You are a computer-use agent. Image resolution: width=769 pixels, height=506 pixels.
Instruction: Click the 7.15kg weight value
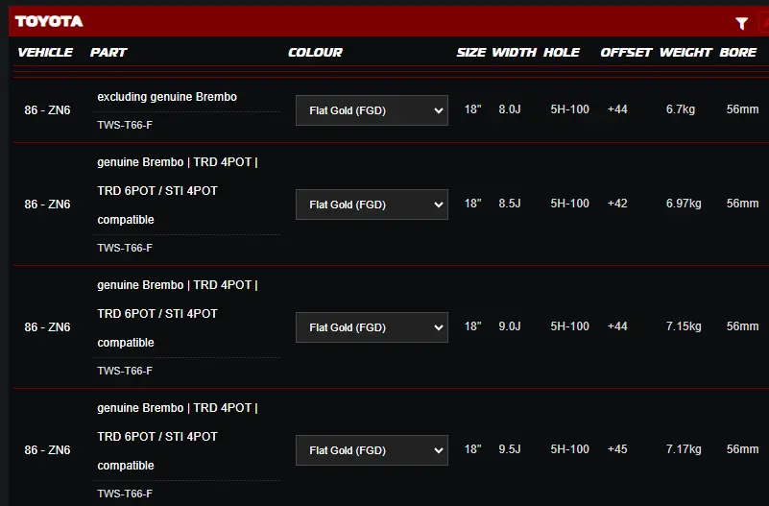(684, 326)
